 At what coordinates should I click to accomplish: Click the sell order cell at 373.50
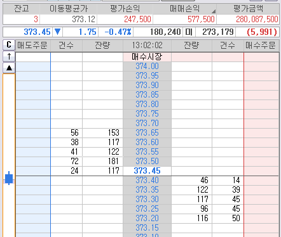pos(33,162)
